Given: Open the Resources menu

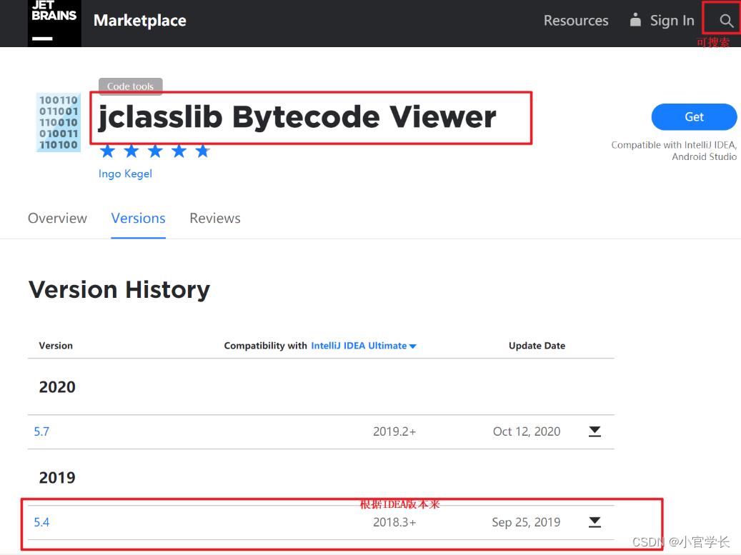Looking at the screenshot, I should pos(576,21).
